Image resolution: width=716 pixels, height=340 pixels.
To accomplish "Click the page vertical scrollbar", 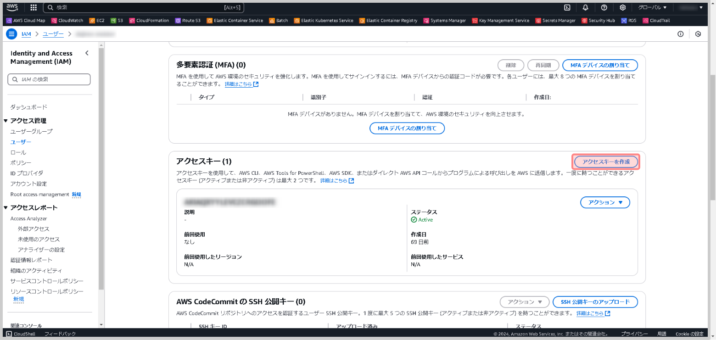I will pyautogui.click(x=712, y=137).
